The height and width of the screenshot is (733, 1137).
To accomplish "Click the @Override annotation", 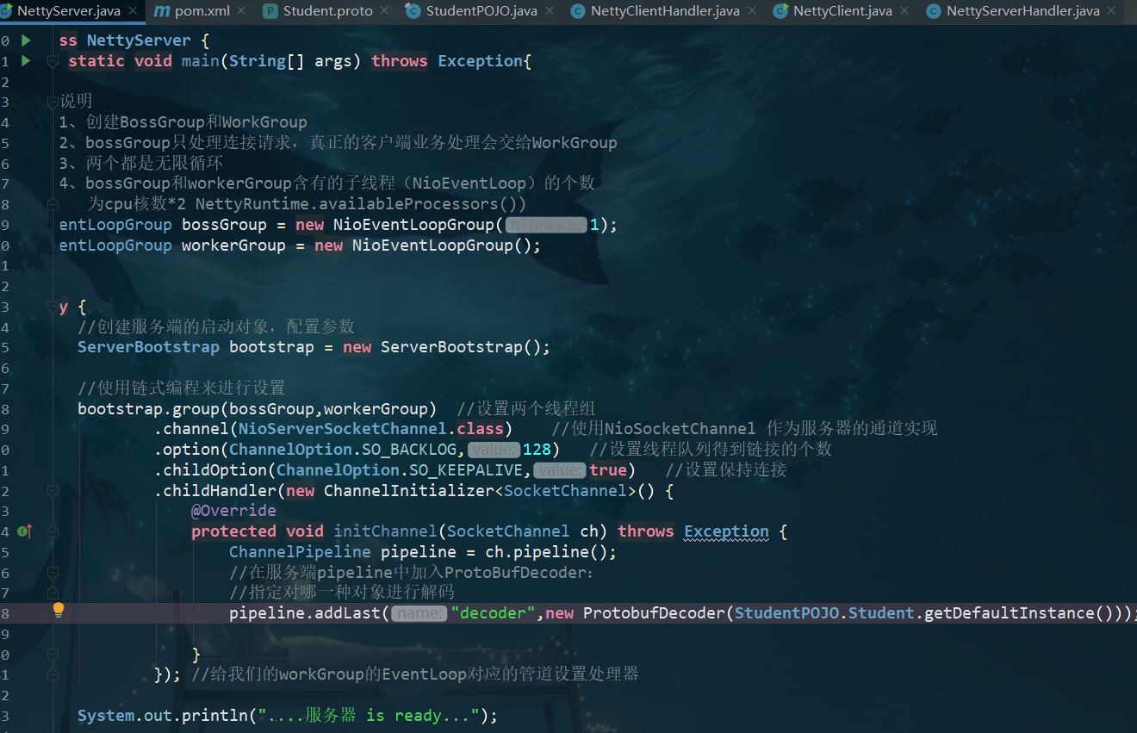I will click(x=233, y=511).
